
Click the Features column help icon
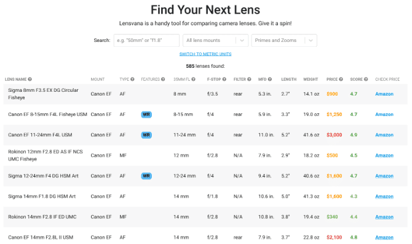point(163,79)
